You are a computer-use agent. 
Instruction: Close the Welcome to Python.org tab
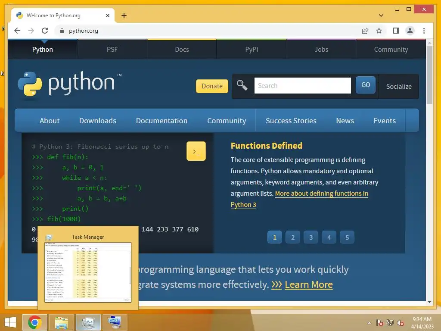(x=107, y=16)
